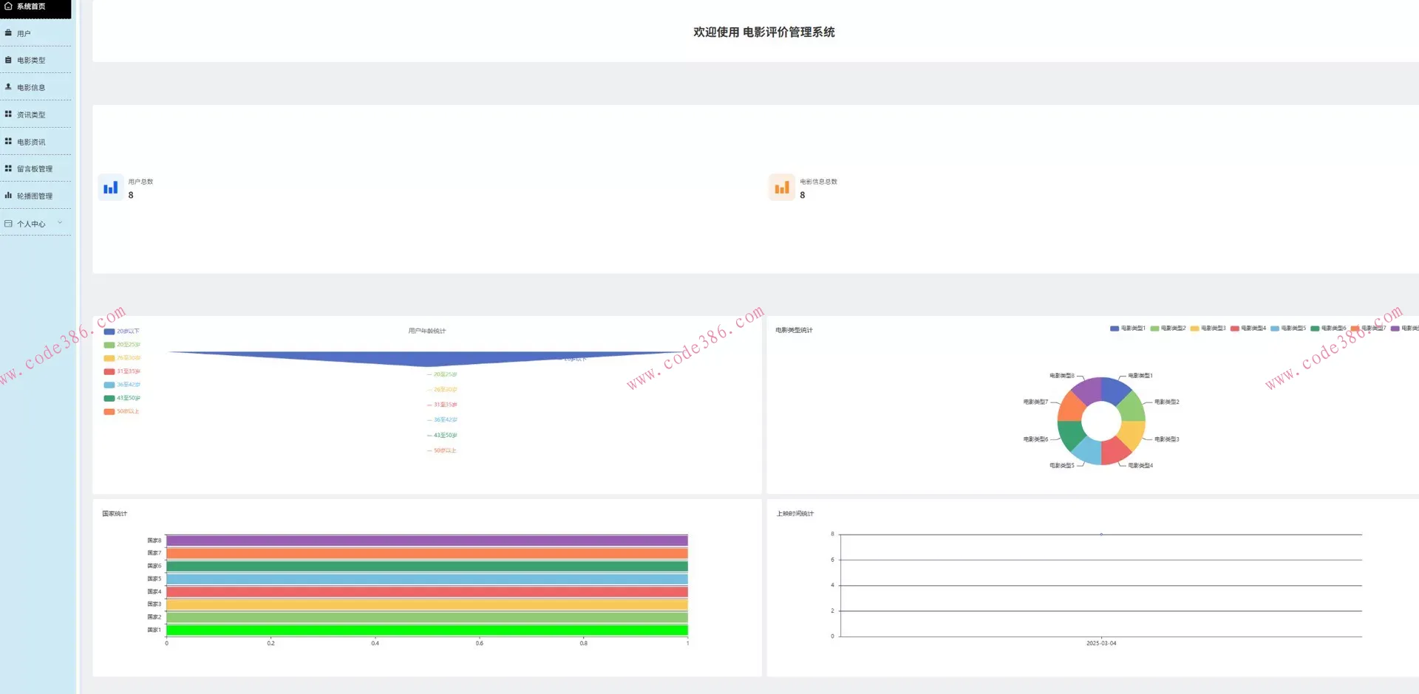Toggle the 20至25岁 funnel legend entry
This screenshot has height=694, width=1419.
122,345
